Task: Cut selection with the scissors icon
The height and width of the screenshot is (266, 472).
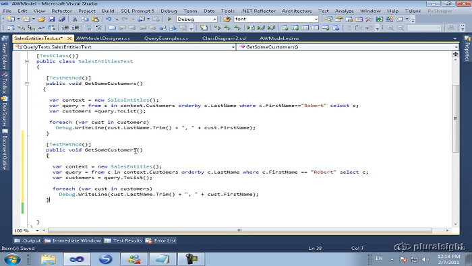Action: (x=75, y=19)
